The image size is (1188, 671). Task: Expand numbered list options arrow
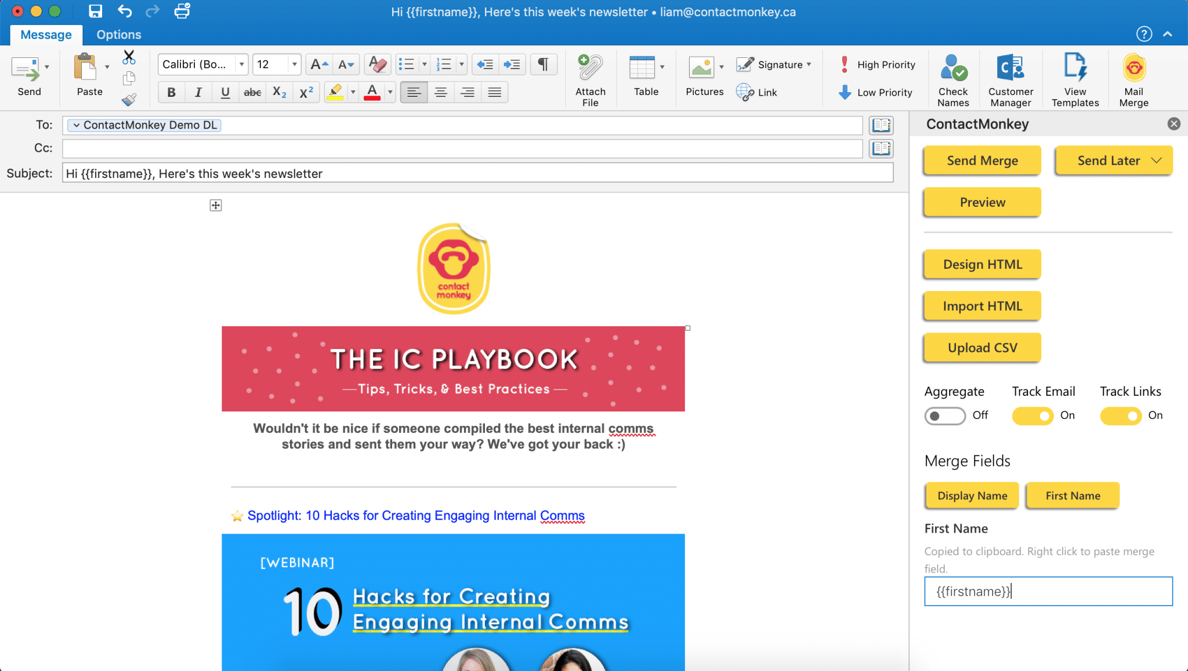tap(462, 64)
